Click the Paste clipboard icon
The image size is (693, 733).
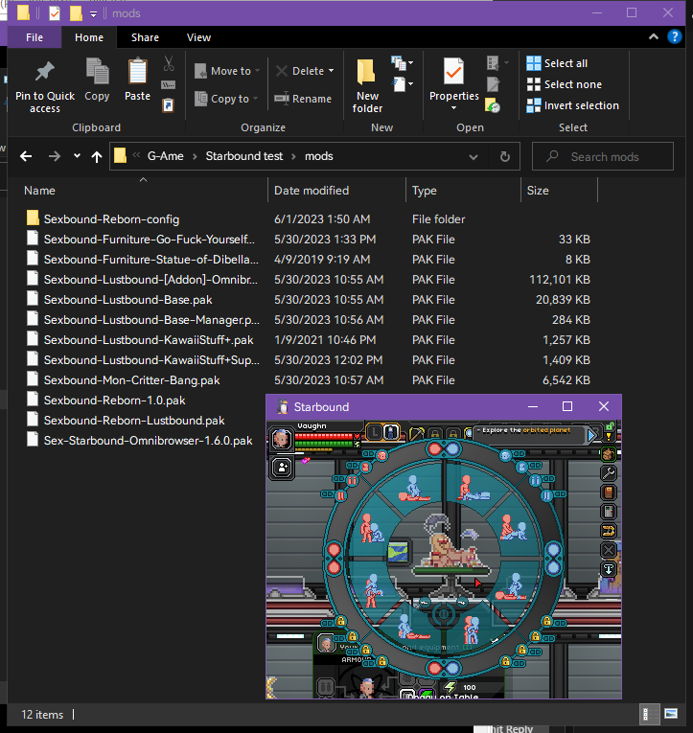pos(137,72)
